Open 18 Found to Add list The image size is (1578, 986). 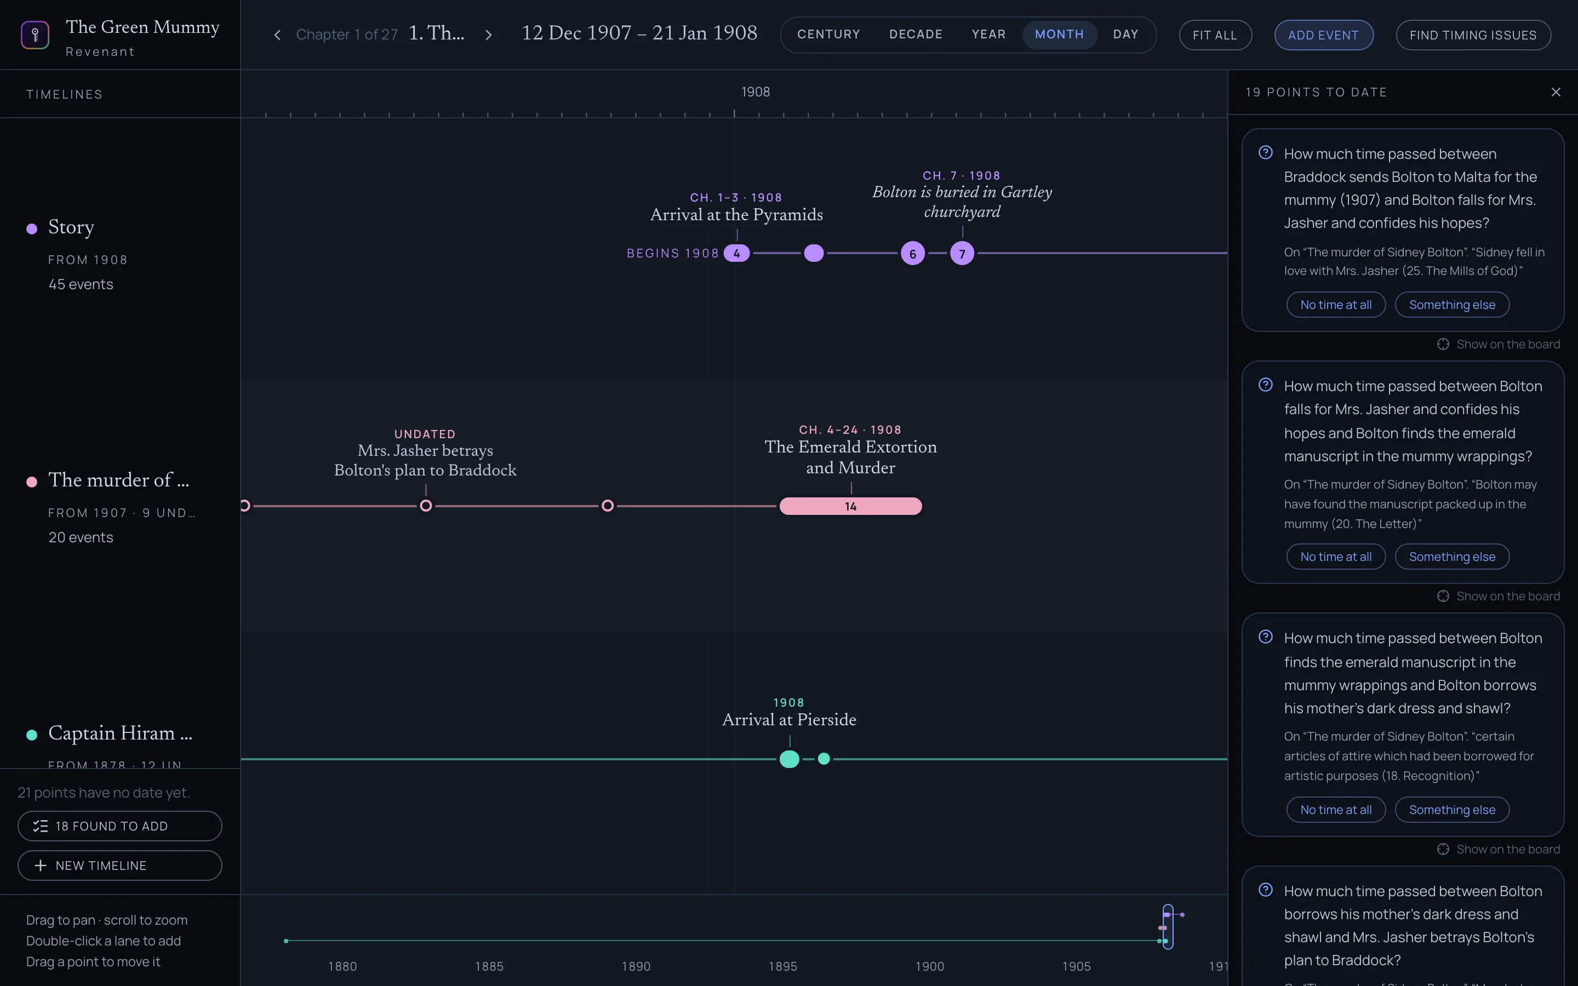tap(120, 826)
